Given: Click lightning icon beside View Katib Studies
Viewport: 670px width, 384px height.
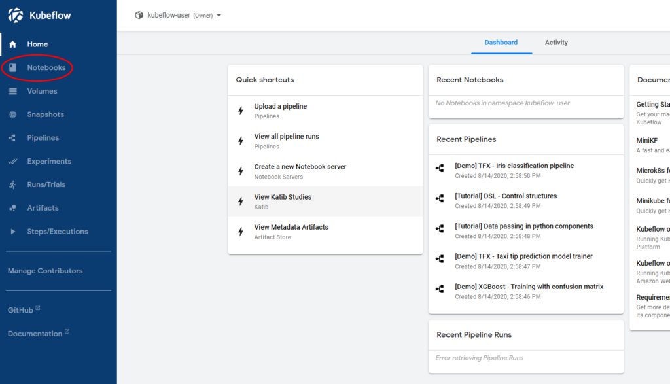Looking at the screenshot, I should click(x=241, y=201).
